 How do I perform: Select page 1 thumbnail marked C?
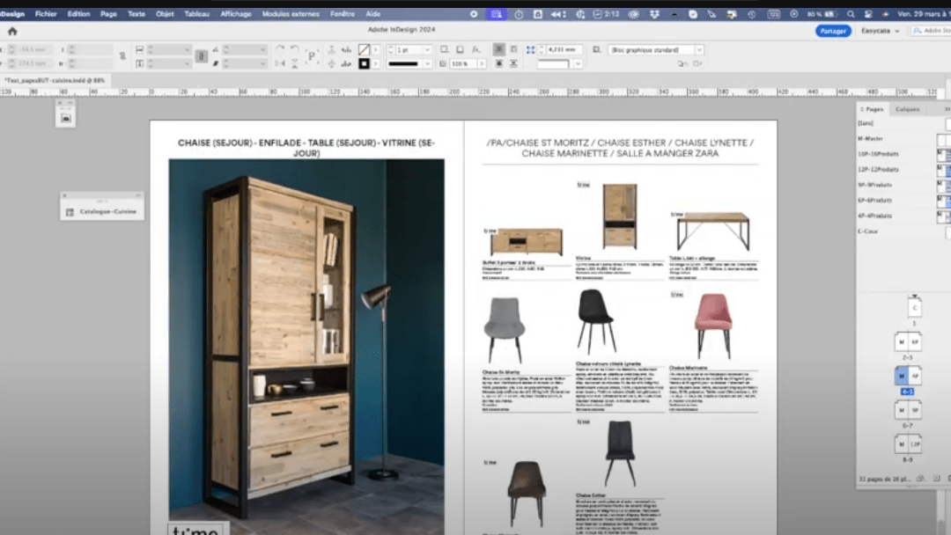click(915, 308)
